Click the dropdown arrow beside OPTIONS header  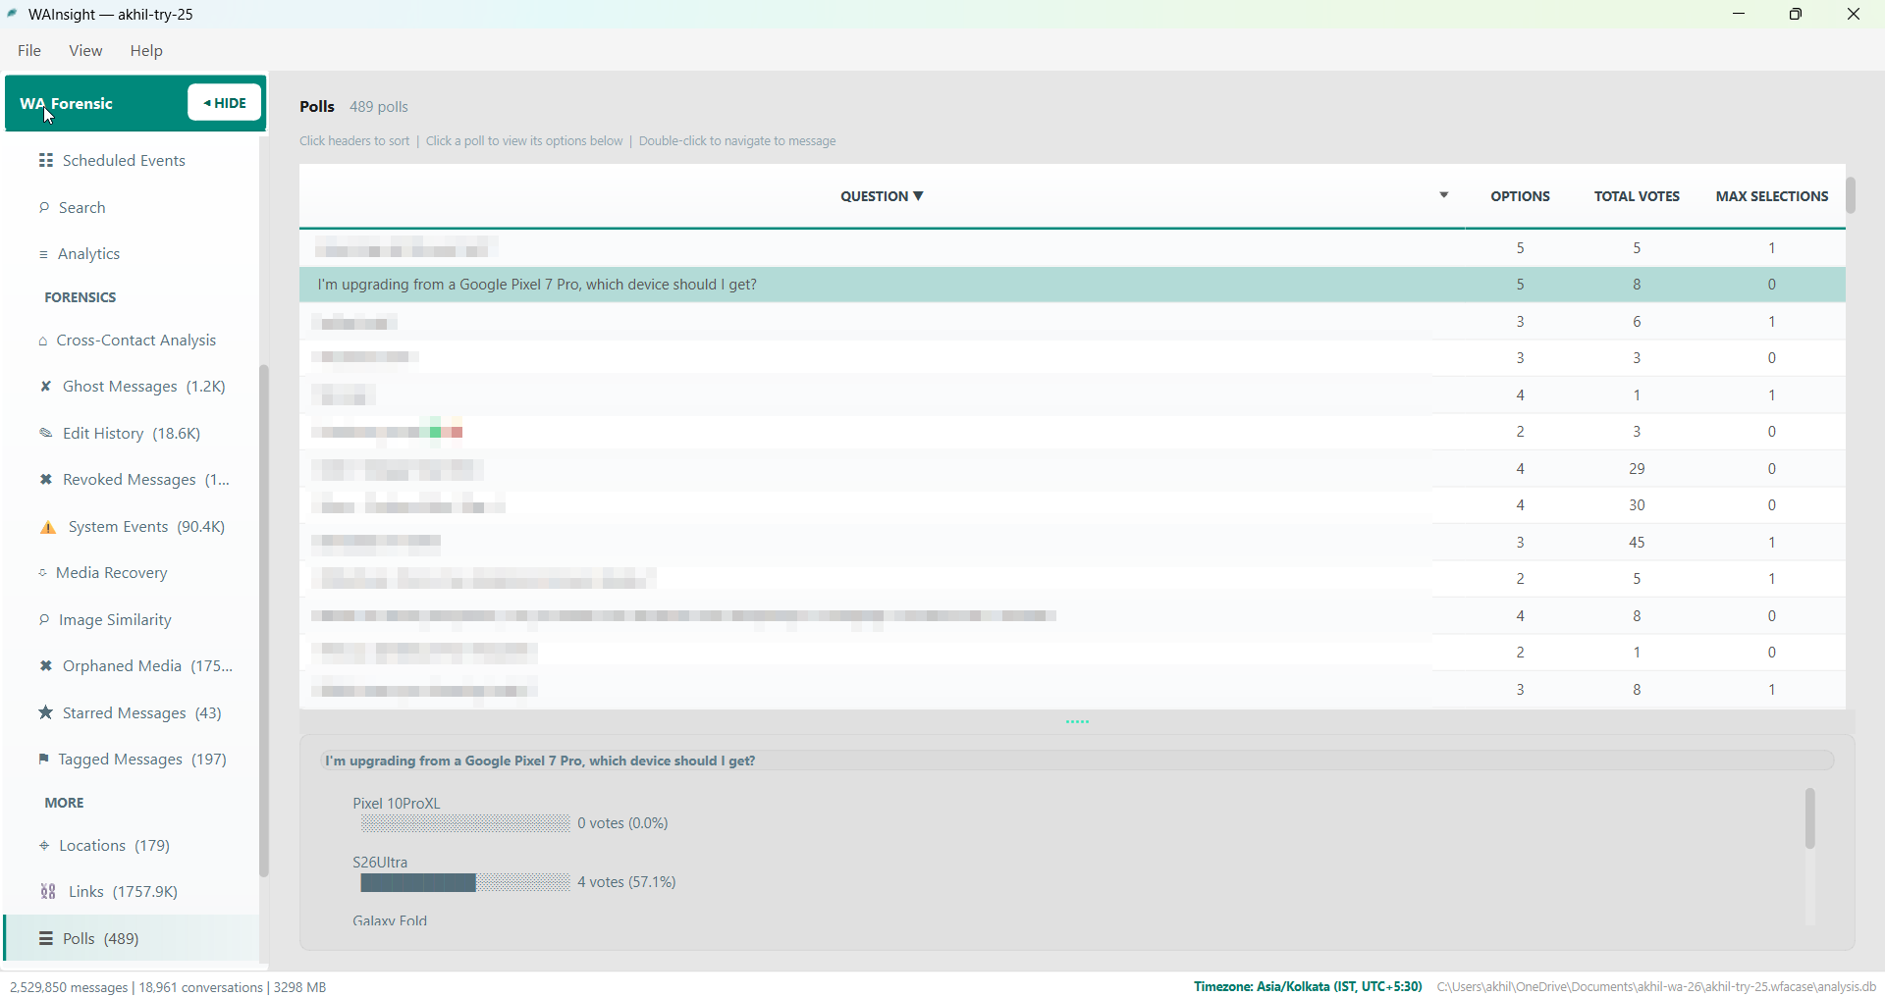pos(1444,196)
